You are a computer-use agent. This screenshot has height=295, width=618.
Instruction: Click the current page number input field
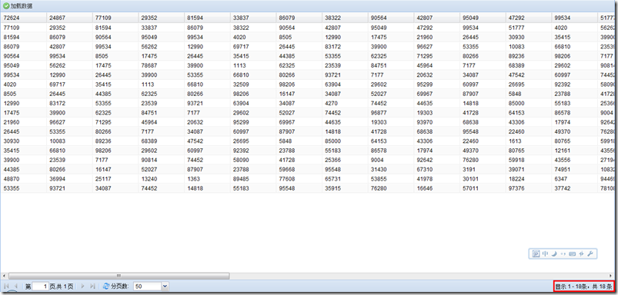coord(40,287)
